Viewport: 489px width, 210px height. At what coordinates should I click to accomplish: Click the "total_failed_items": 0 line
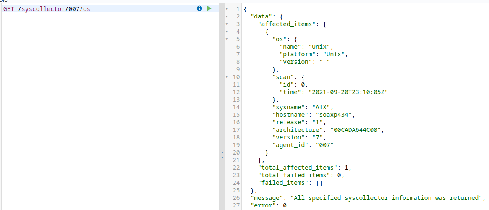pos(301,175)
